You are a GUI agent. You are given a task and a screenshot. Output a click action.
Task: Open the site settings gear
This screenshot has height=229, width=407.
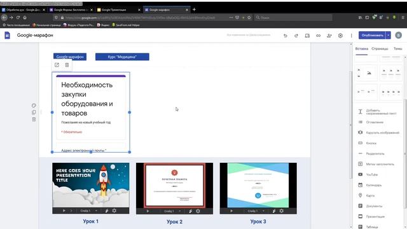[x=340, y=36]
